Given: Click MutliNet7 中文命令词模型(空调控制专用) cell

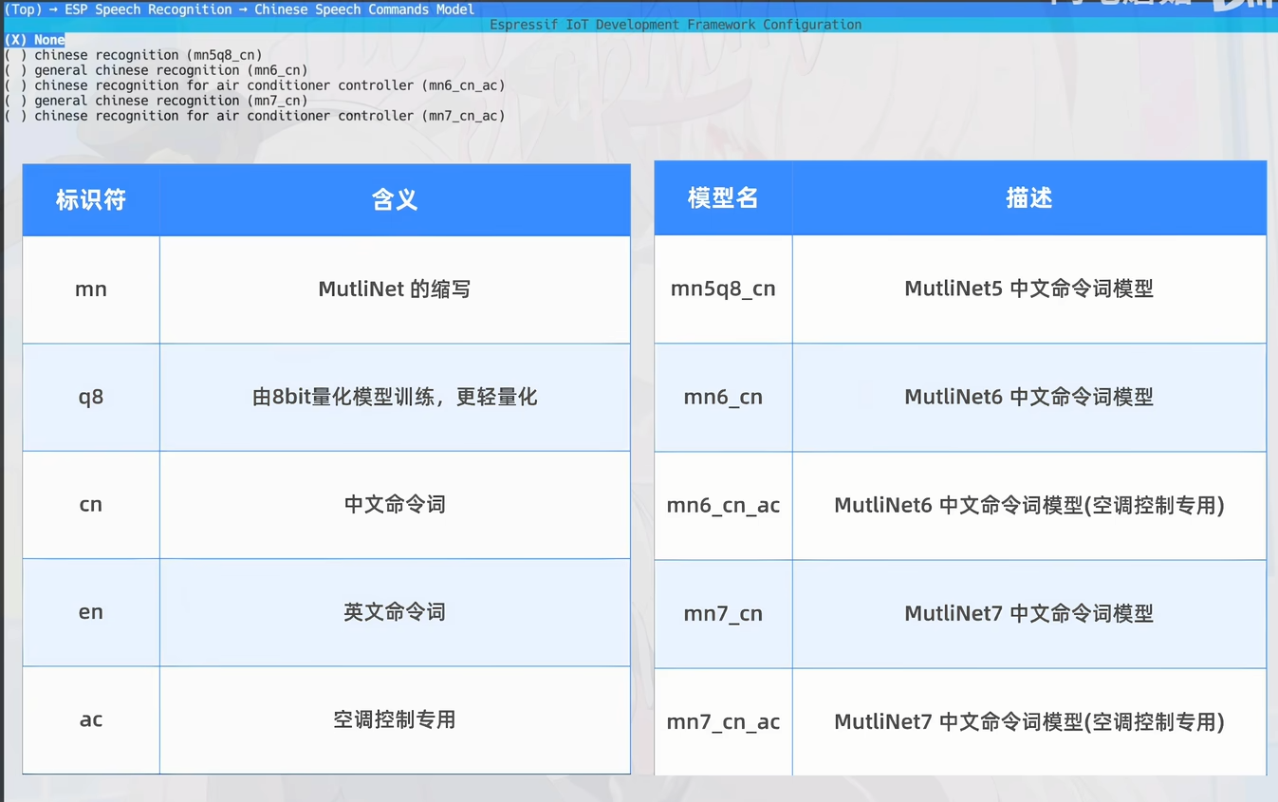Looking at the screenshot, I should tap(1029, 722).
